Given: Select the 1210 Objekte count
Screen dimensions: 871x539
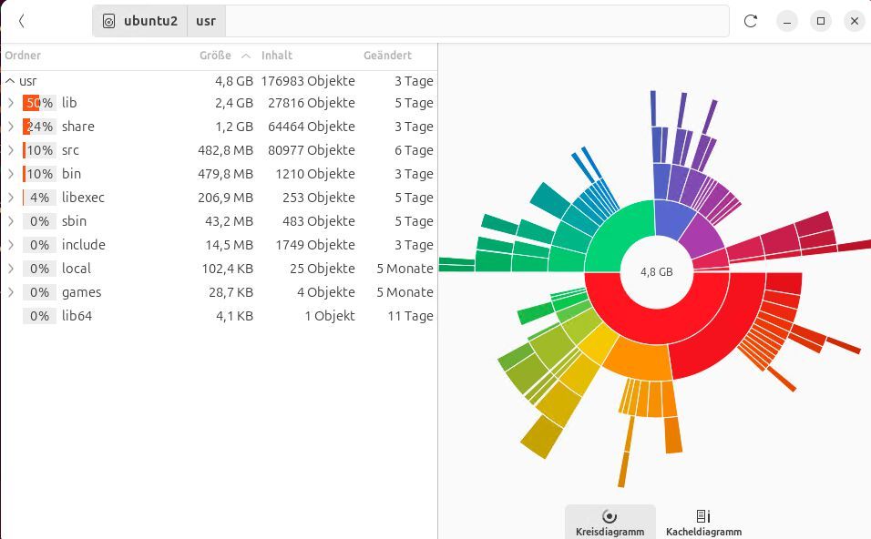Looking at the screenshot, I should point(315,174).
